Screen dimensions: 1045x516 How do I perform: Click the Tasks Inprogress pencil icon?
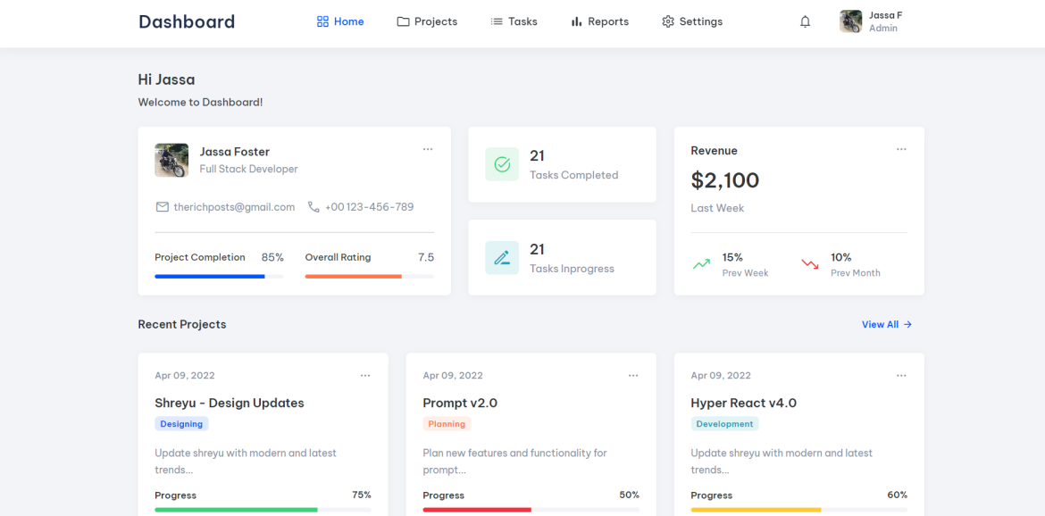point(502,258)
